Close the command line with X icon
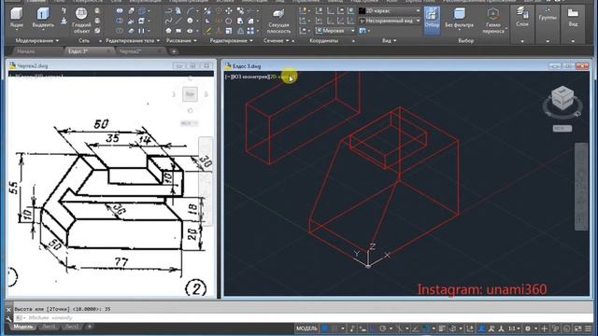The width and height of the screenshot is (598, 336). (x=8, y=309)
